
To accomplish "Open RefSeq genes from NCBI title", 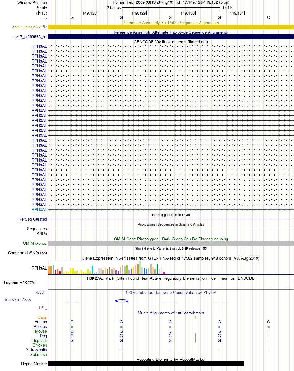I will coord(171,215).
